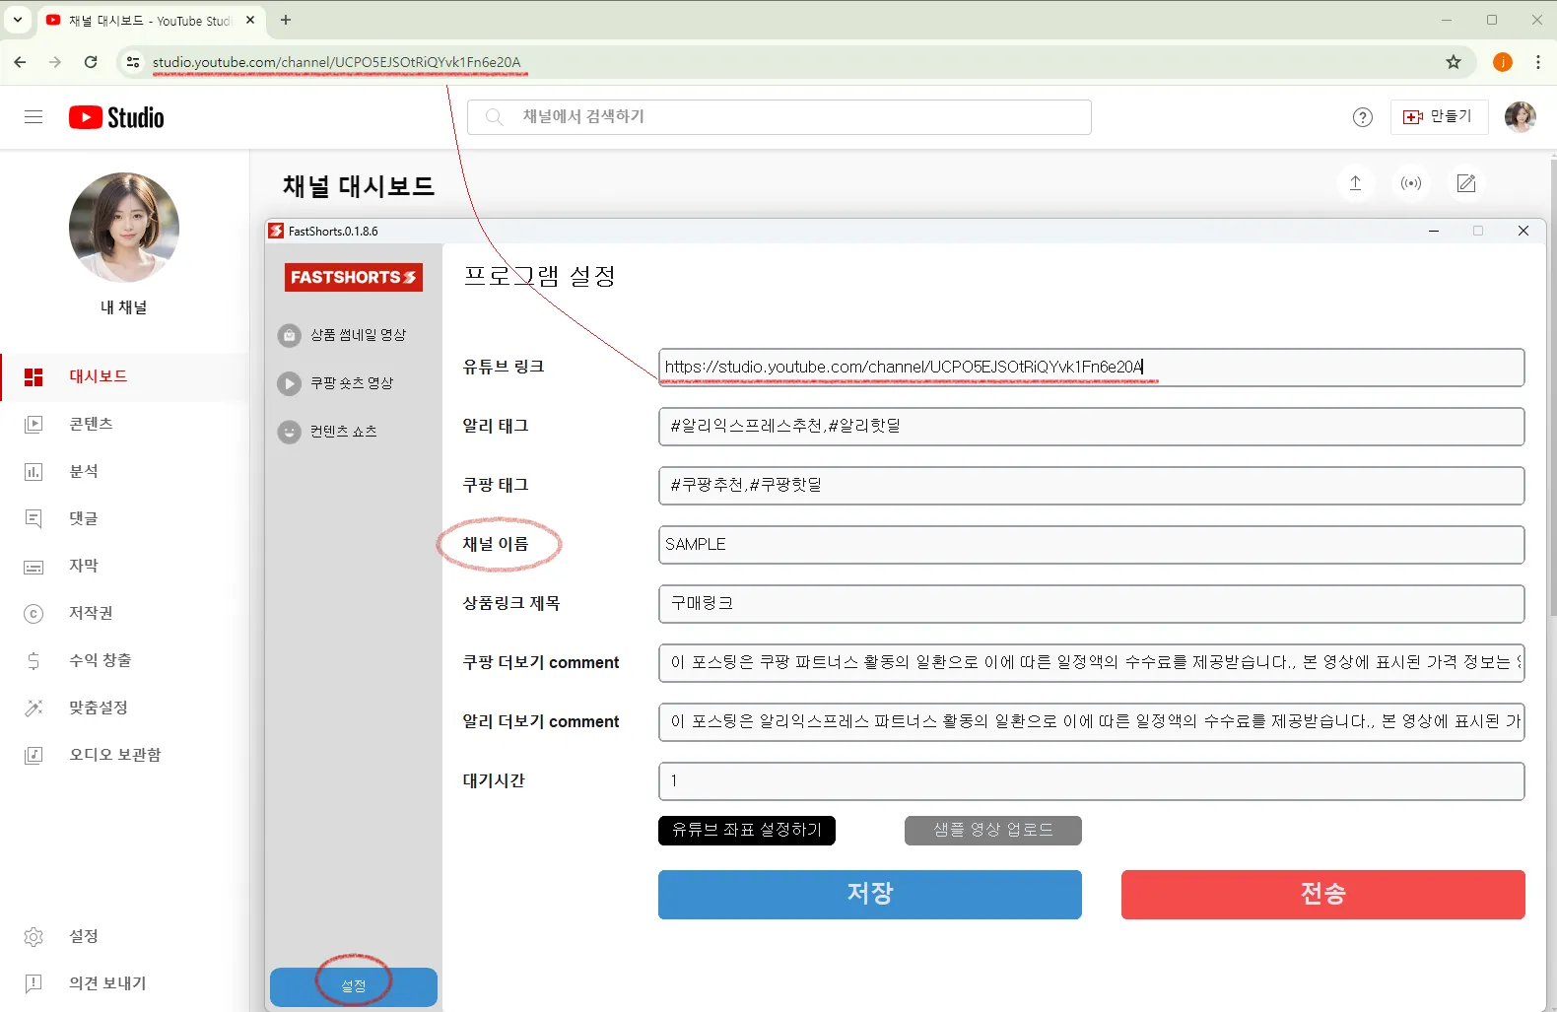Click the 알리 태그 input field
The image size is (1557, 1012).
coord(1092,427)
